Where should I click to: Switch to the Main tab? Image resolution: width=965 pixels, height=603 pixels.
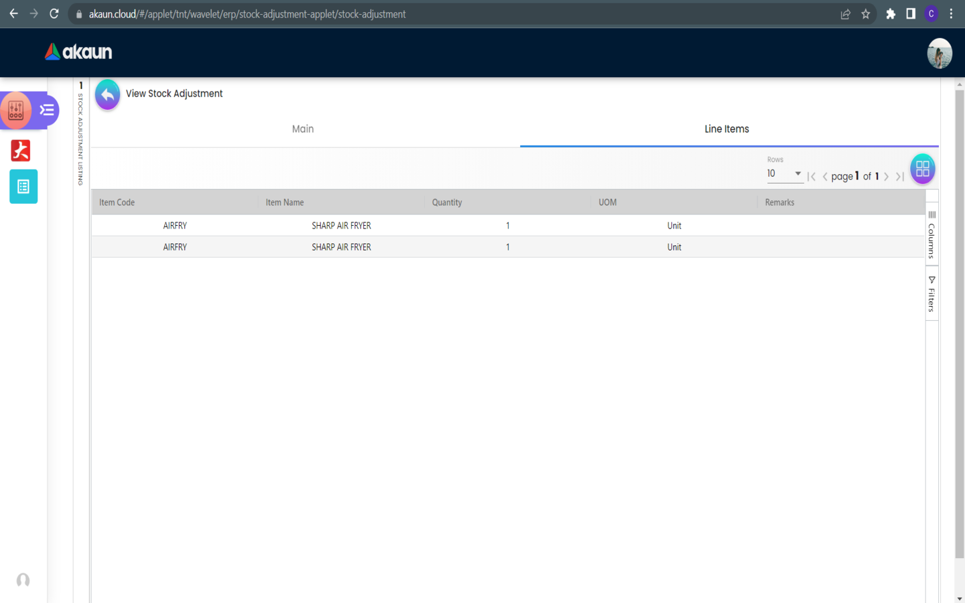[303, 129]
